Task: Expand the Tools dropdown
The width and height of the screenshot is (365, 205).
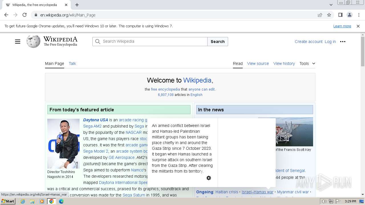Action: pos(307,63)
